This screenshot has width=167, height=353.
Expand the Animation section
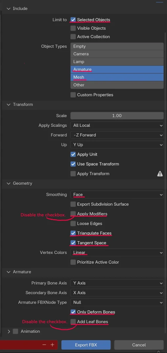click(9, 331)
